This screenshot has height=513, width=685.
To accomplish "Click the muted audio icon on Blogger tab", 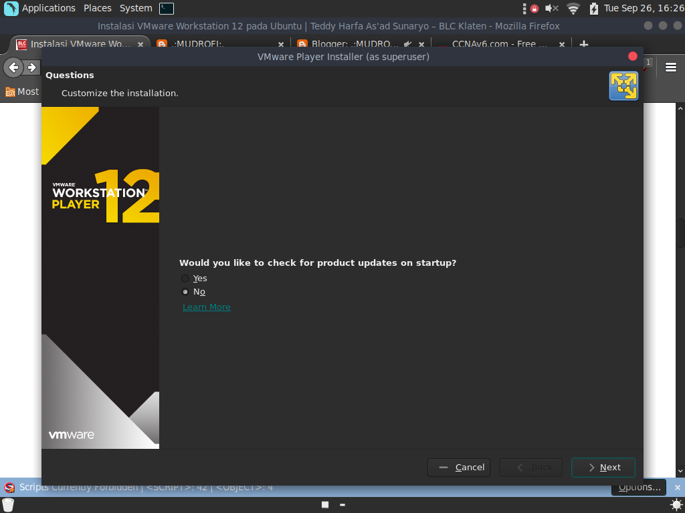I will click(407, 44).
